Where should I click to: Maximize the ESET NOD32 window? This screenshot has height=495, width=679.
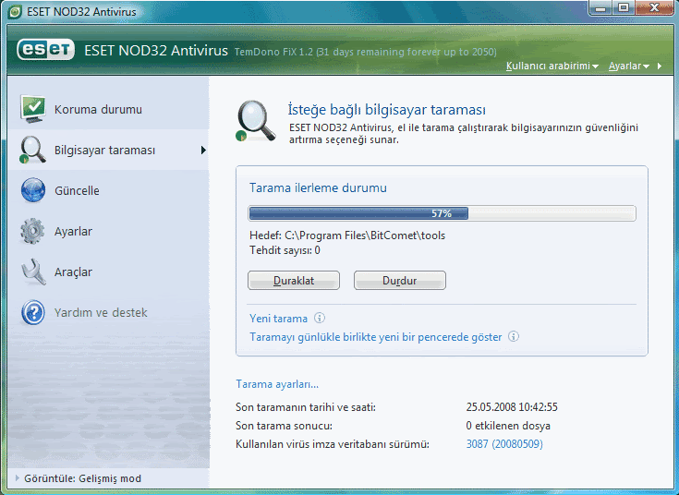[x=624, y=7]
